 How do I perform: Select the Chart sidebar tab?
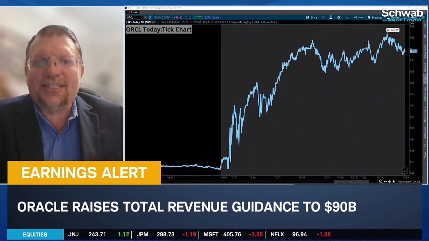click(425, 80)
